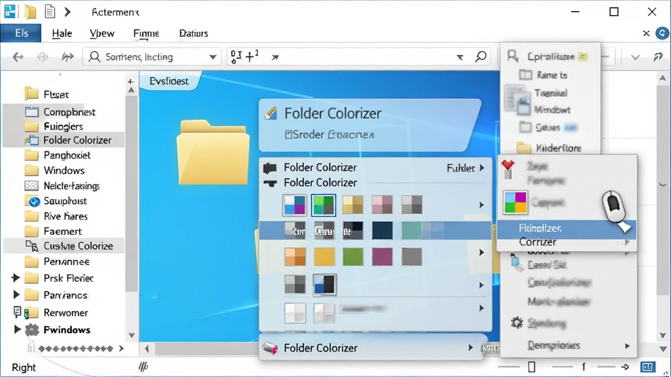Open the Fiпme menu
671x377 pixels.
pyautogui.click(x=146, y=33)
